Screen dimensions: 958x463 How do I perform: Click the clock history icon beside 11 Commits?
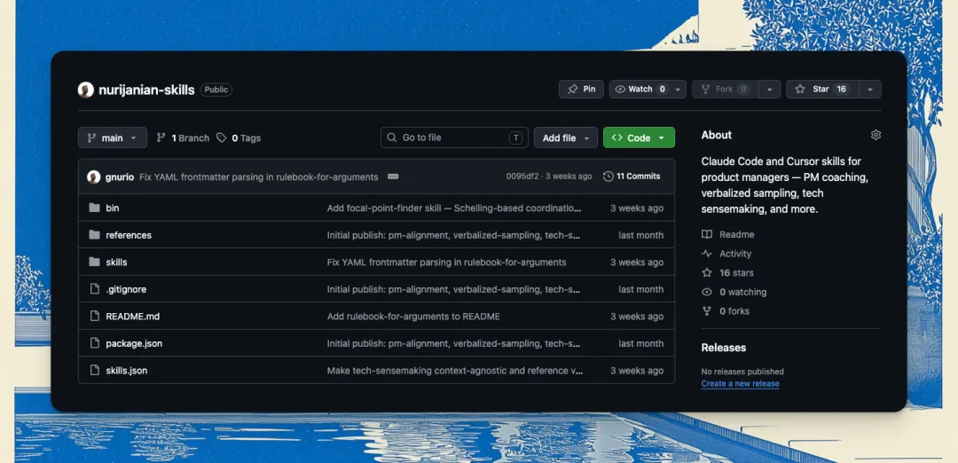click(x=608, y=177)
